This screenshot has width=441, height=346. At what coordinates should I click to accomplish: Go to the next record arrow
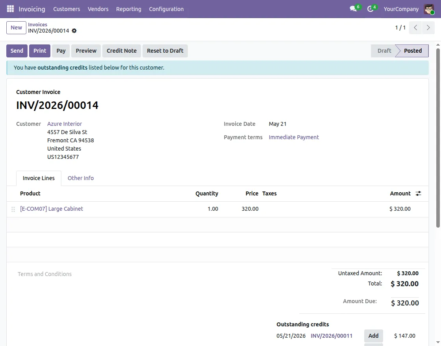pyautogui.click(x=428, y=28)
